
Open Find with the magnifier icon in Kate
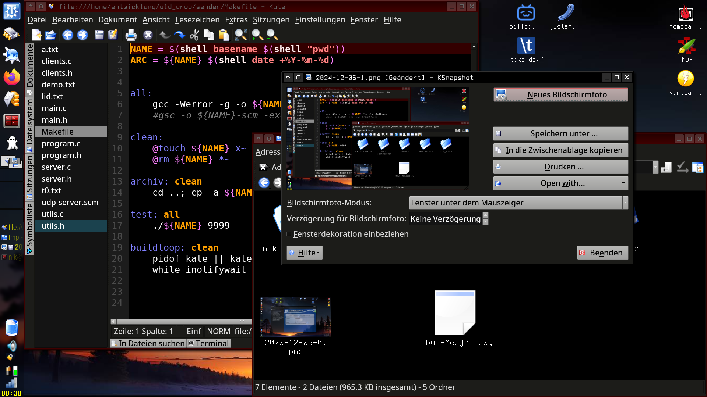tap(241, 35)
